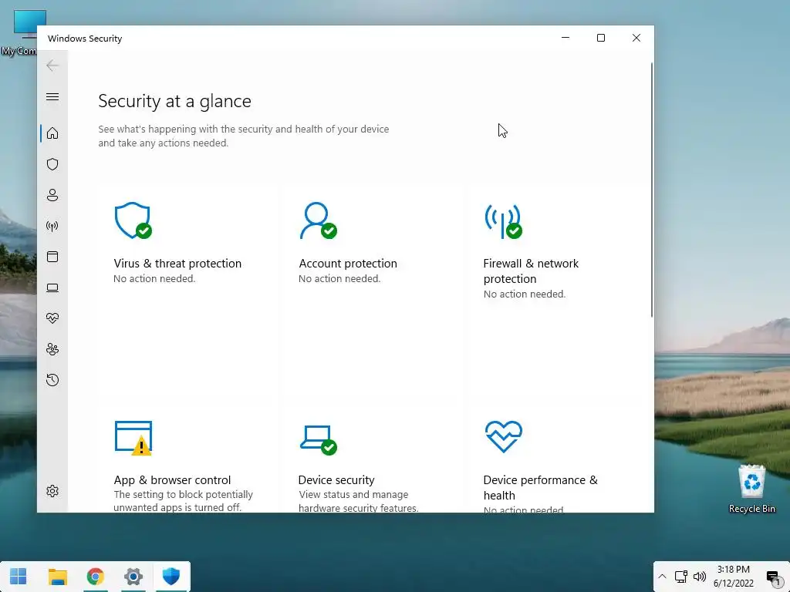790x592 pixels.
Task: Open the hamburger navigation menu
Action: click(52, 96)
